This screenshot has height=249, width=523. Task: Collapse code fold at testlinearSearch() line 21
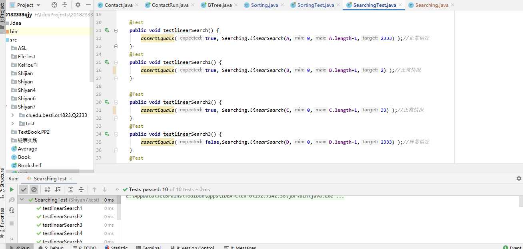tap(116, 30)
